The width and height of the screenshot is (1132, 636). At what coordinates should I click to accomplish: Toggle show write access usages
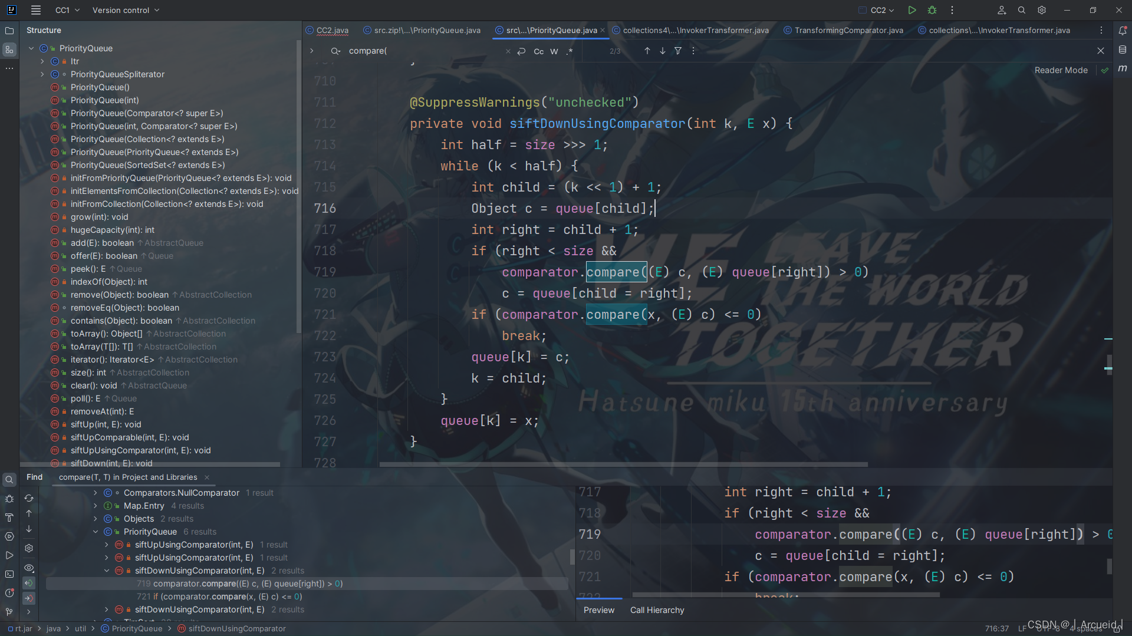(x=29, y=598)
